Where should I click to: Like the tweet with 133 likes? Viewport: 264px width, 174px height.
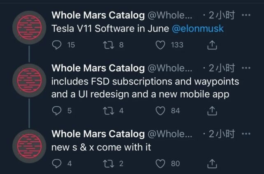click(x=160, y=45)
